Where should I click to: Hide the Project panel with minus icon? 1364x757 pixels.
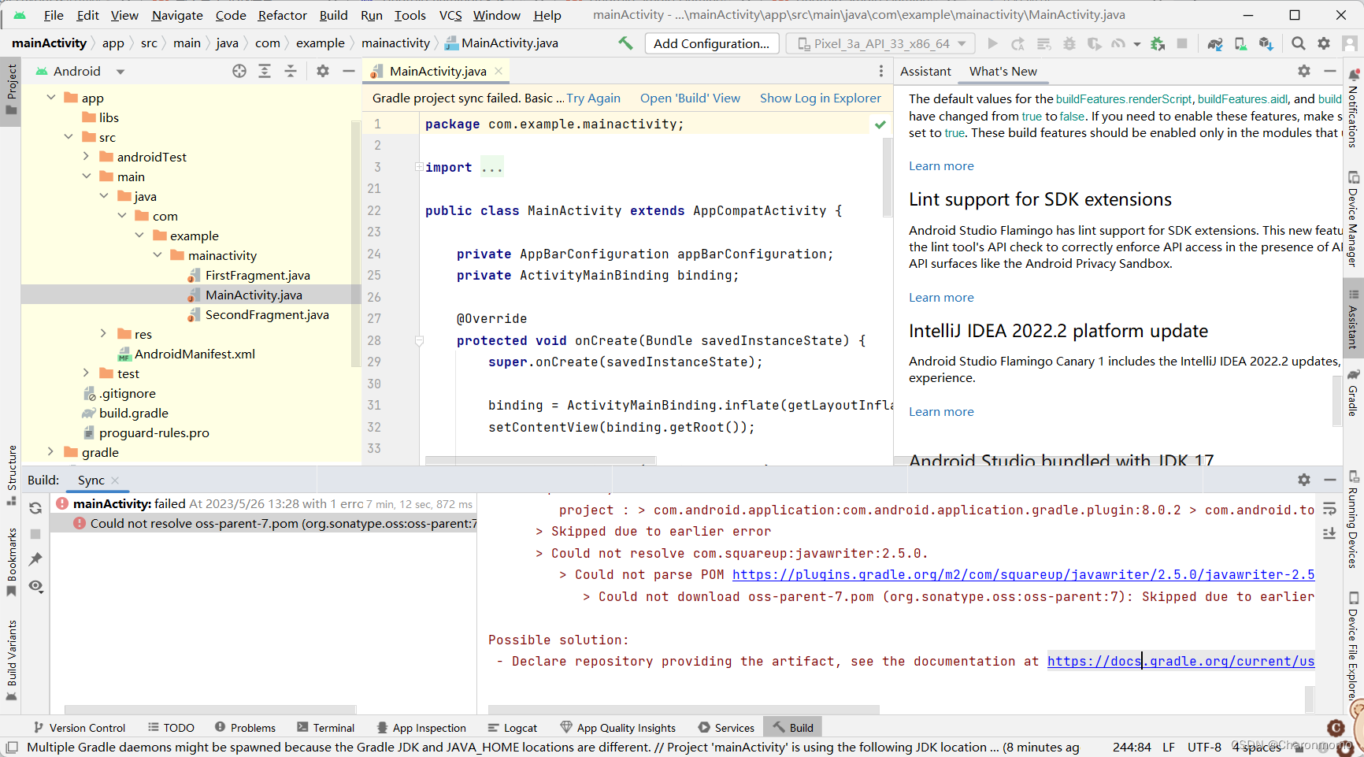click(349, 71)
